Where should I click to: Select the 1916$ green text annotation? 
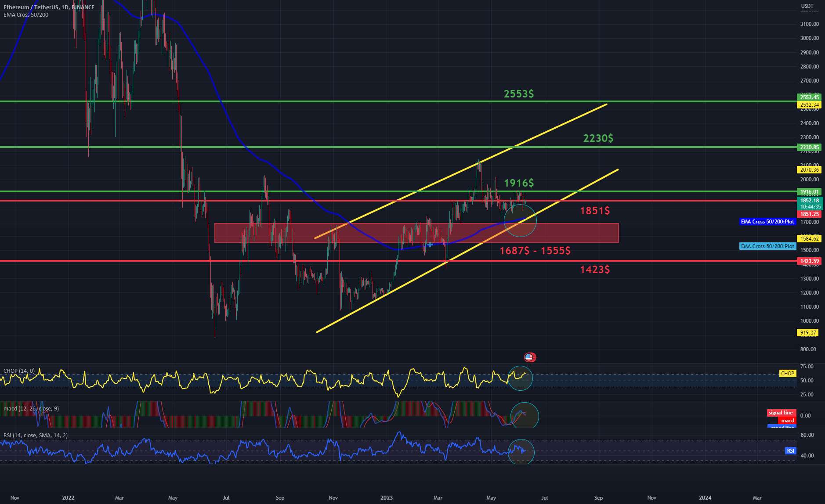519,183
